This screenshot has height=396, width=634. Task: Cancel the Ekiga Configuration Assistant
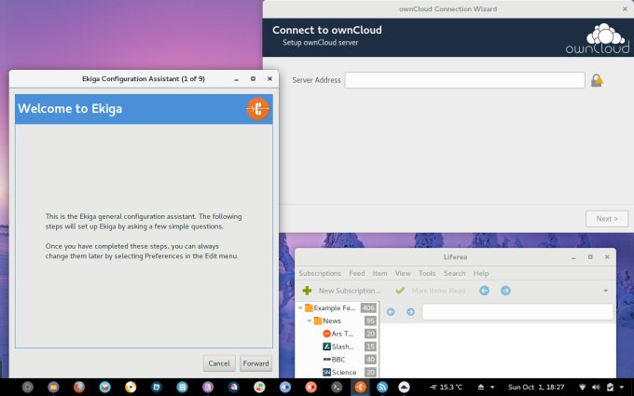click(x=219, y=363)
